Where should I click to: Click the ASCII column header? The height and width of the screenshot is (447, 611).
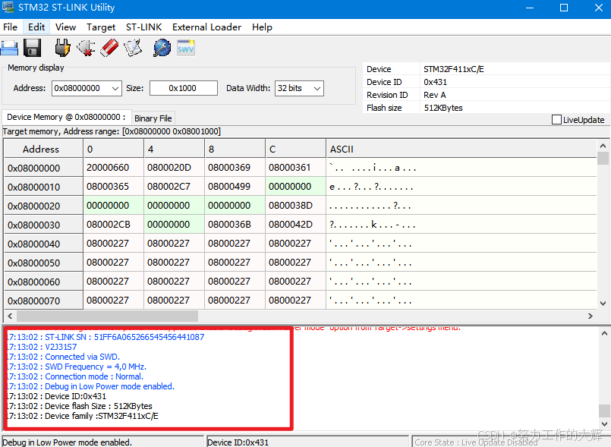pos(461,149)
